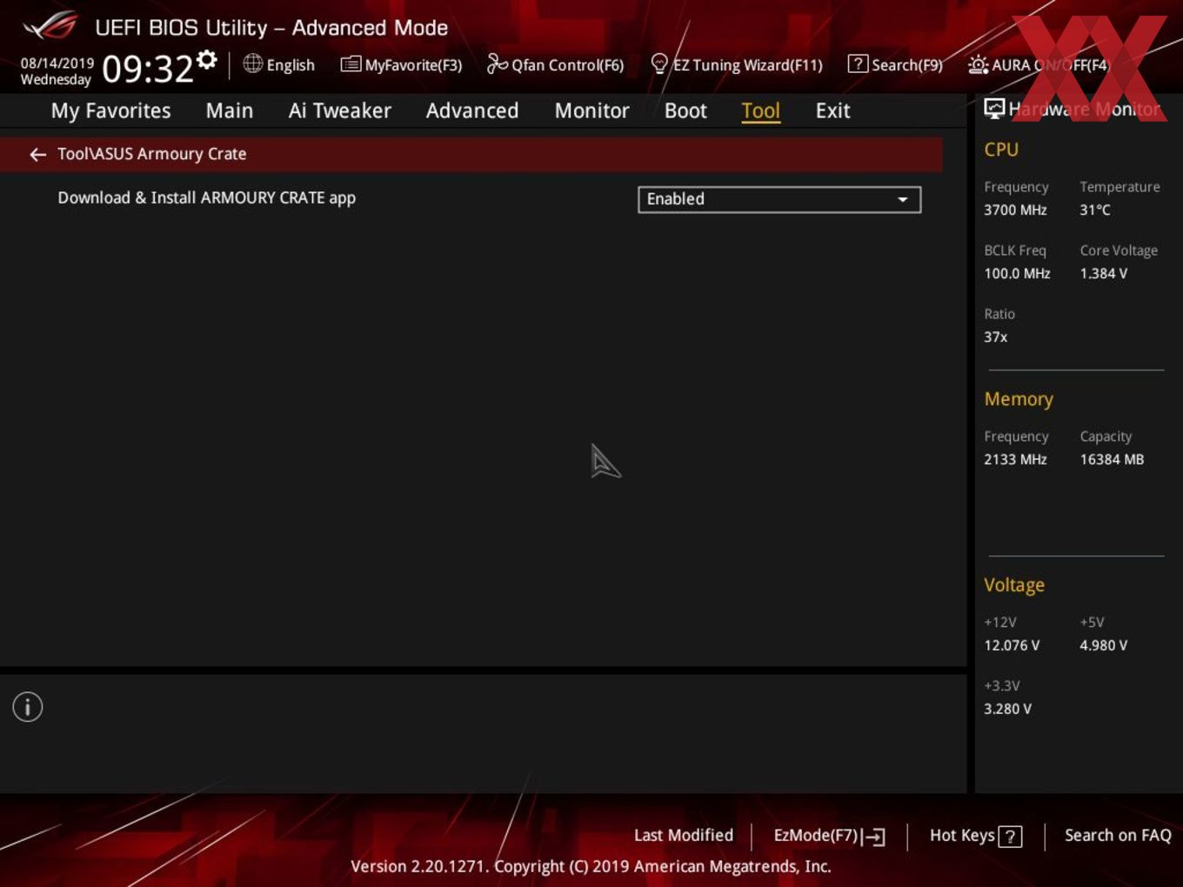Open My Favorites tab
The height and width of the screenshot is (887, 1183).
pos(110,110)
